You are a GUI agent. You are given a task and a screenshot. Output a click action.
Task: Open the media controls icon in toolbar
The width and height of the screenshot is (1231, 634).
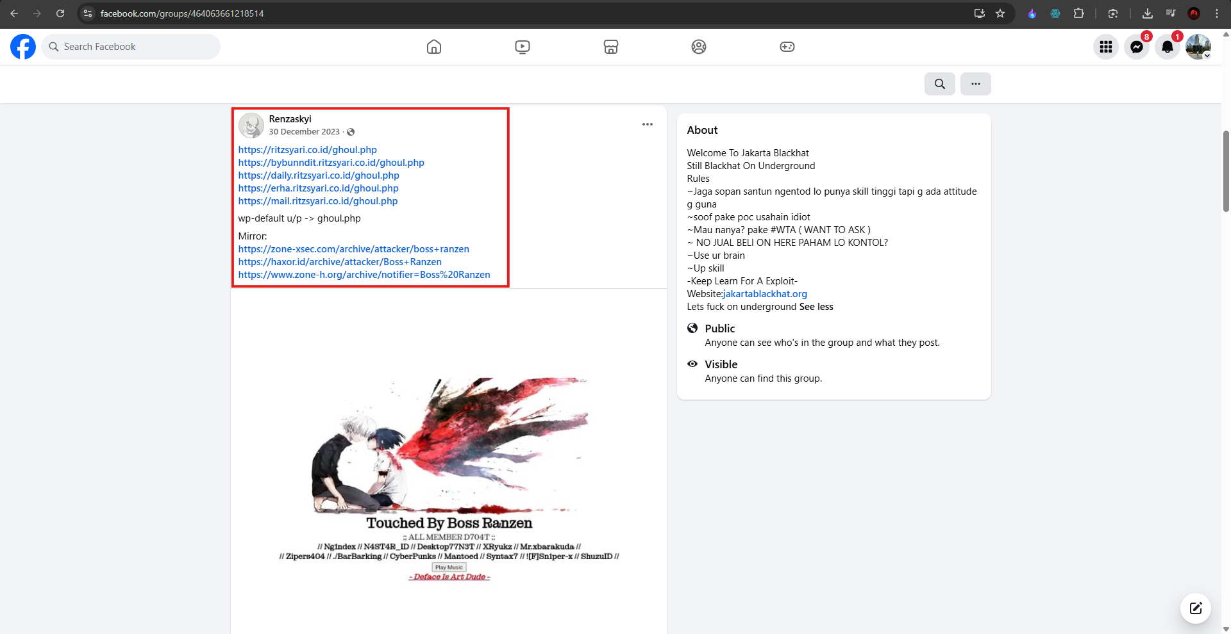(x=1171, y=13)
